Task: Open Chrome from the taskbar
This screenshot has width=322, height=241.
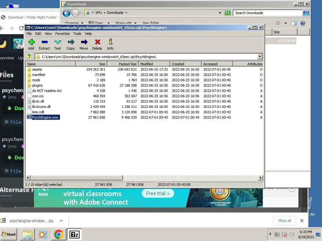Action: pos(58,234)
